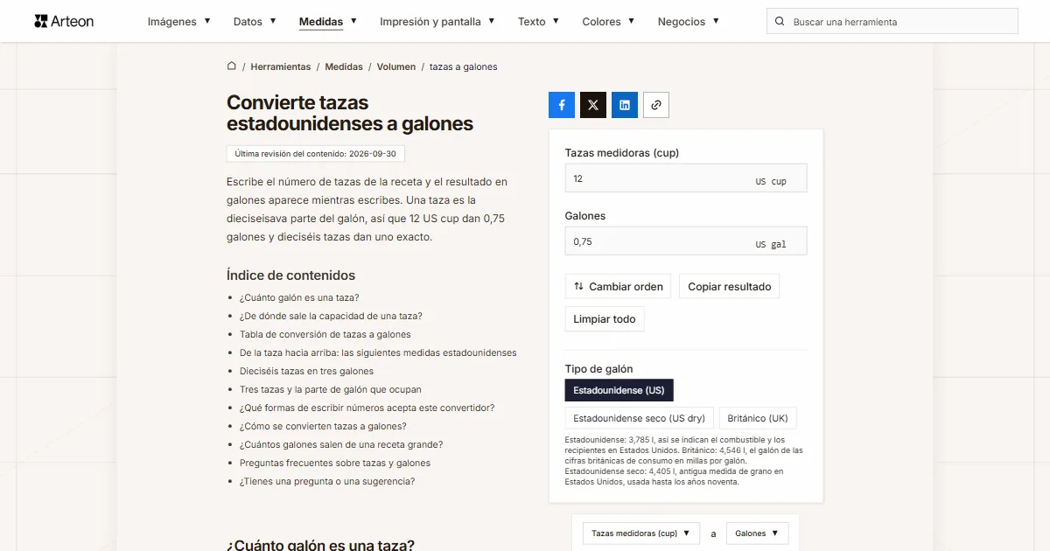
Task: Open the Galones target unit dropdown
Action: click(x=758, y=534)
